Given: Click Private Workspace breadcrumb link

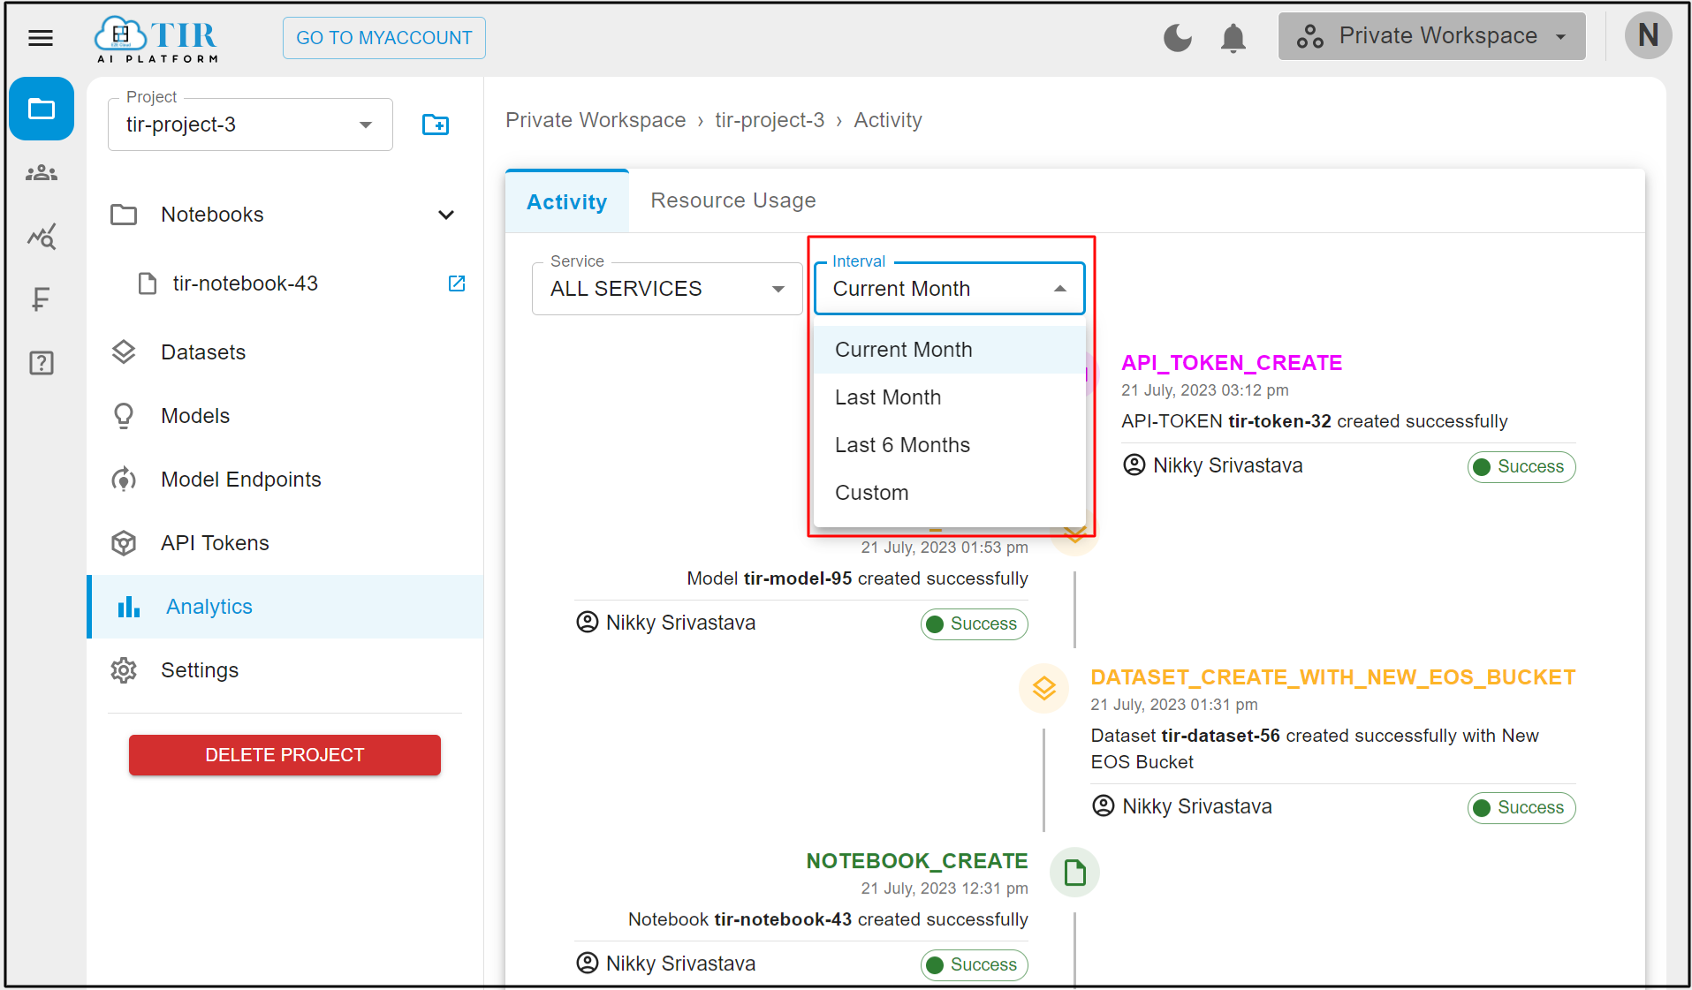Looking at the screenshot, I should tap(596, 120).
